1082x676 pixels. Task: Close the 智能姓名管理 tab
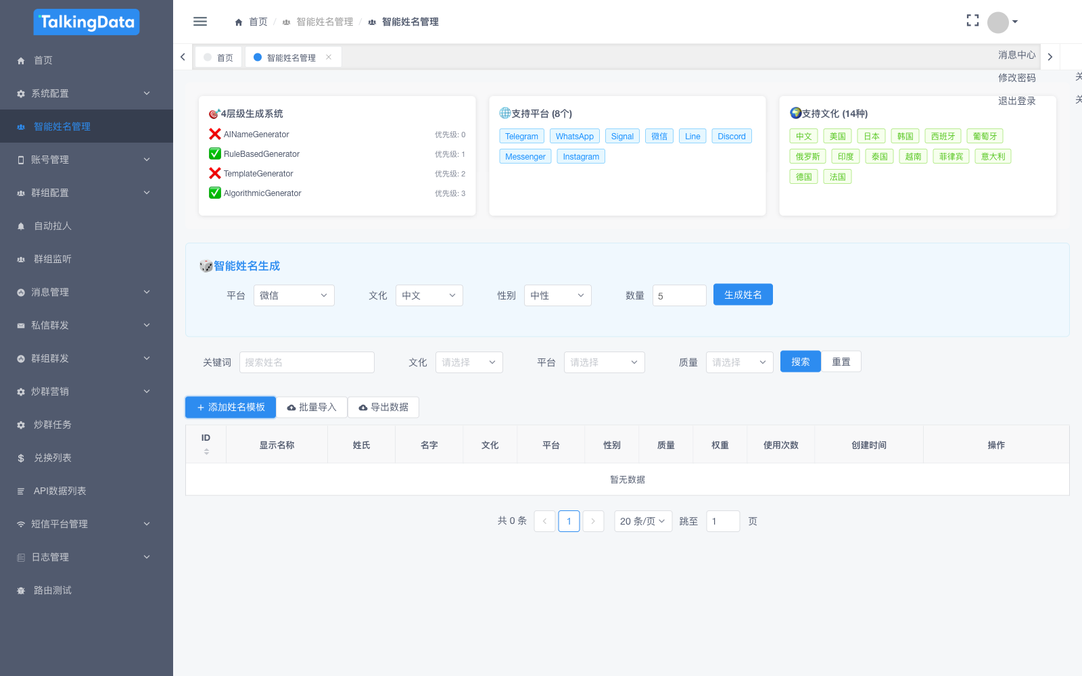[x=329, y=57]
